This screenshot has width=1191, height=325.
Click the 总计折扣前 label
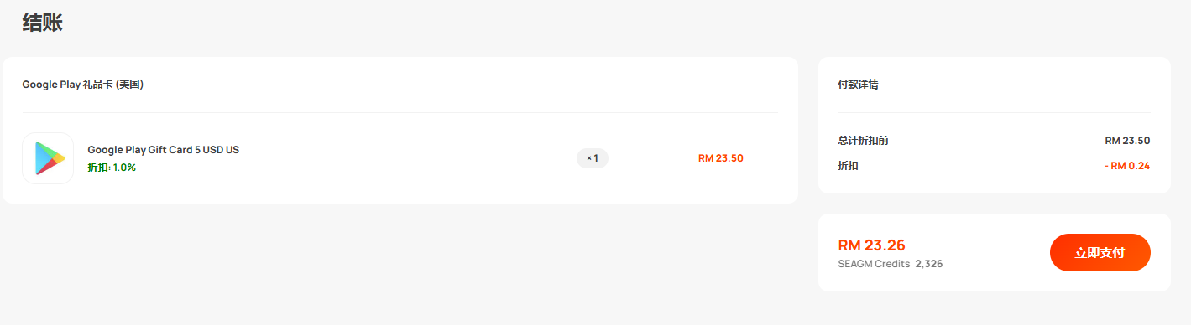click(864, 141)
